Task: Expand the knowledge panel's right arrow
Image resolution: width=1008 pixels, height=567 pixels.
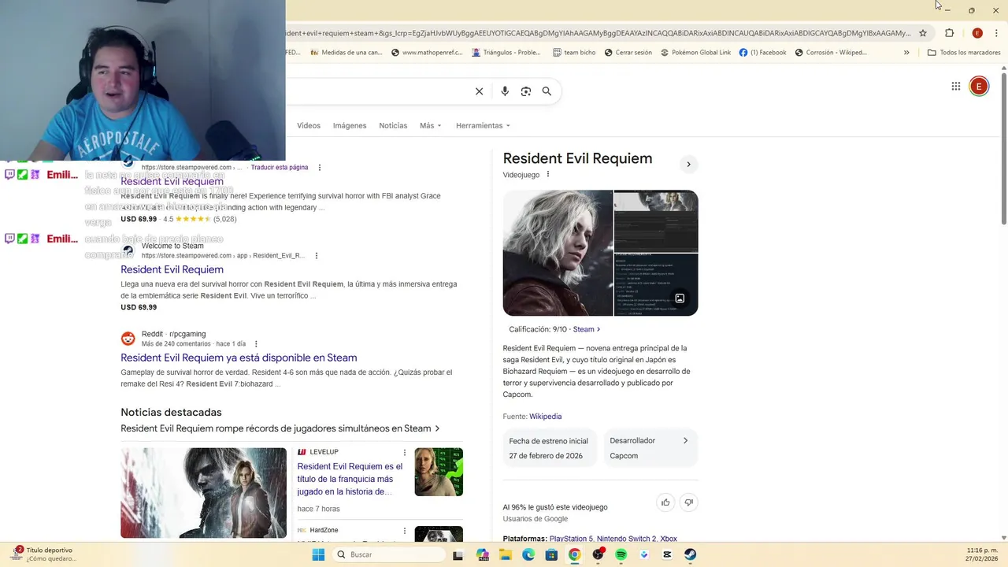Action: [688, 165]
